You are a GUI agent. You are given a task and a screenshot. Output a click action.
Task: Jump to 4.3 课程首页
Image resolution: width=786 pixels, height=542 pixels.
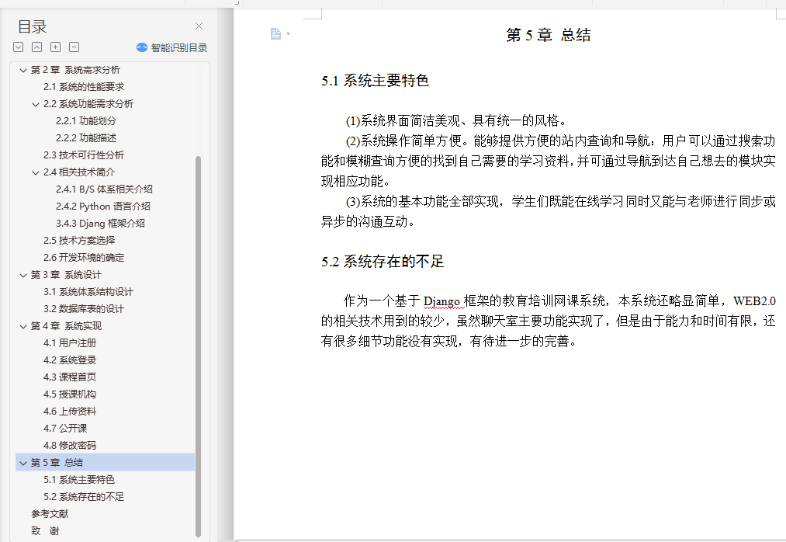[70, 377]
